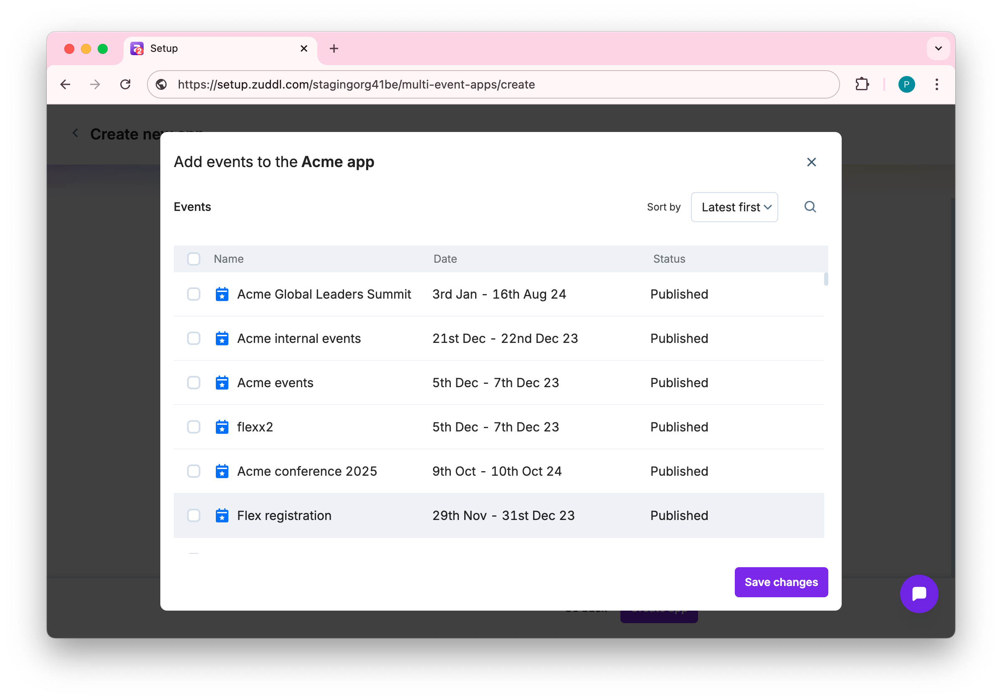Open the Latest first sort dropdown
The image size is (1002, 700).
coord(734,207)
